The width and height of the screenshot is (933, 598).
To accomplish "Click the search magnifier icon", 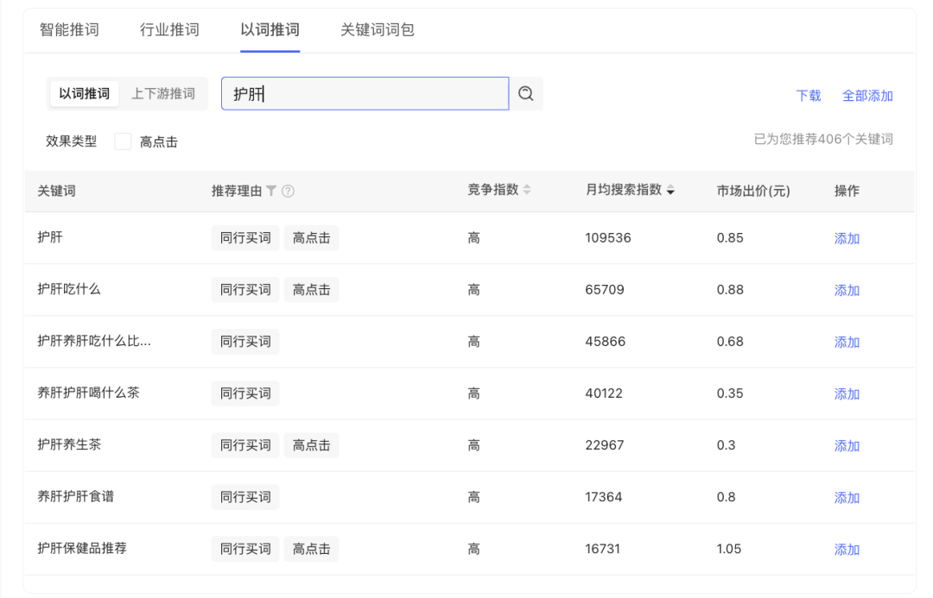I will pos(525,93).
